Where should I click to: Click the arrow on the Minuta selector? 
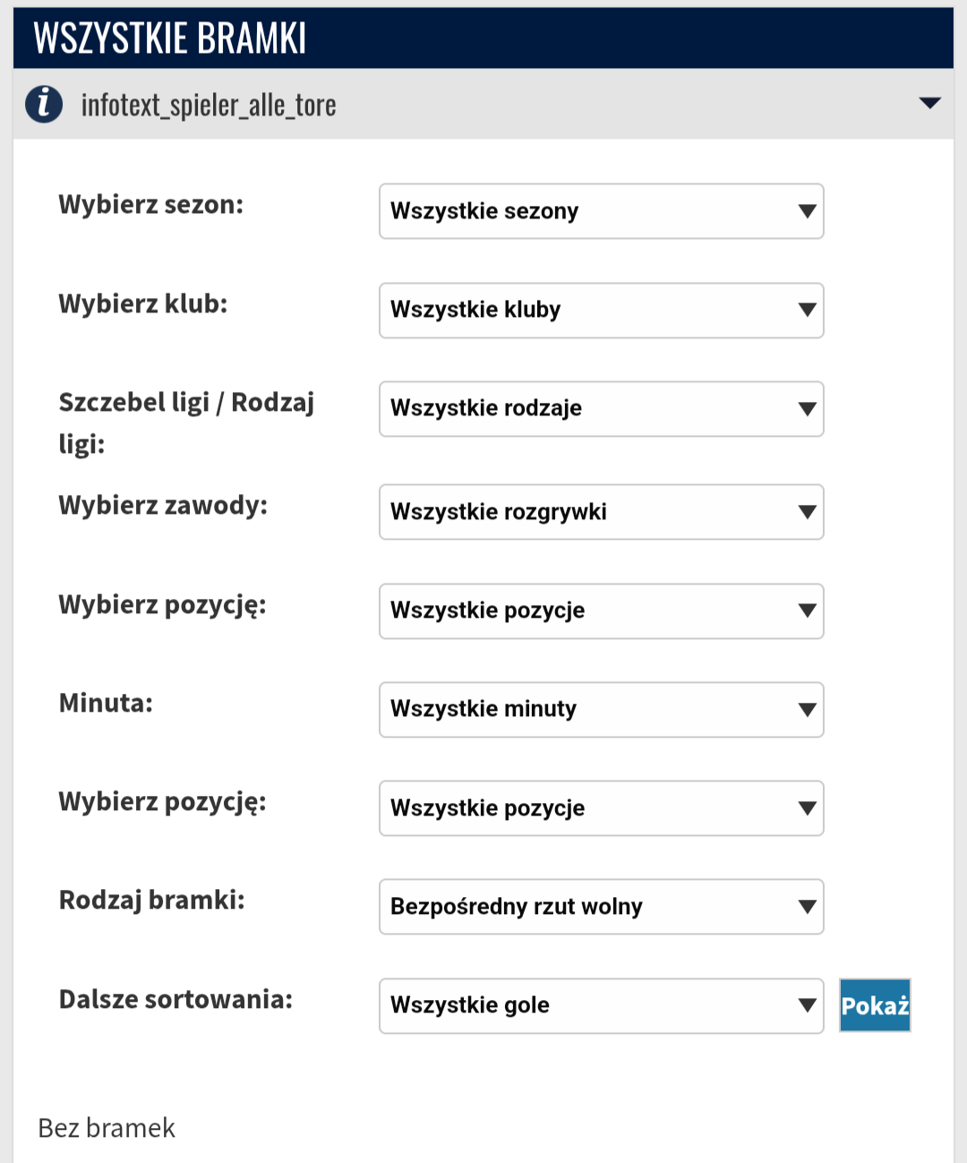point(807,709)
